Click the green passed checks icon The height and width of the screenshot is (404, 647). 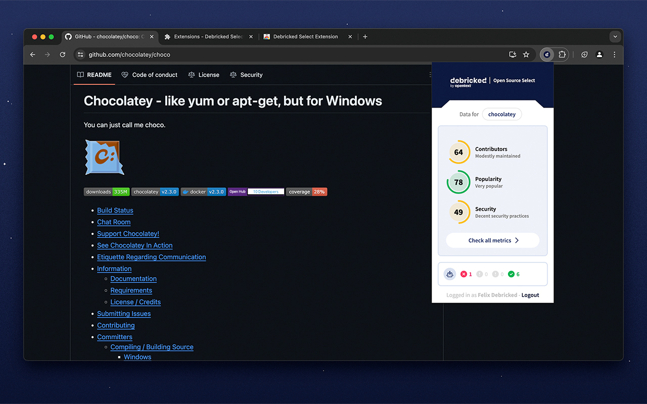pyautogui.click(x=511, y=274)
